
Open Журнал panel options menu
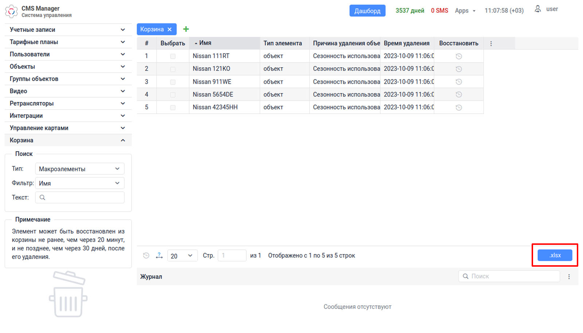coord(569,277)
